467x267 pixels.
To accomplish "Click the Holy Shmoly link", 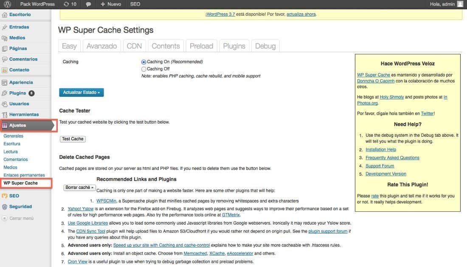I will point(392,97).
